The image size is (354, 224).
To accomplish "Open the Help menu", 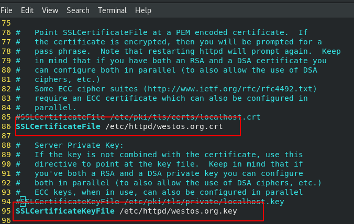I will [x=143, y=10].
